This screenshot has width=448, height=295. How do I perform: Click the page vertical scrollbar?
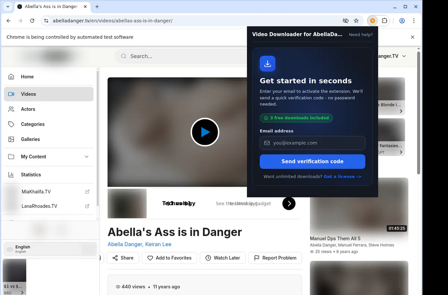pos(419,113)
